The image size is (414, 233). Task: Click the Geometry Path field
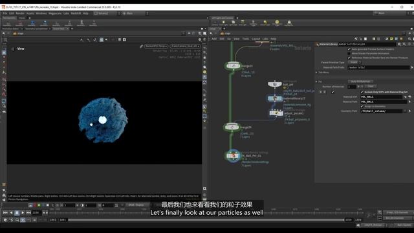point(381,111)
